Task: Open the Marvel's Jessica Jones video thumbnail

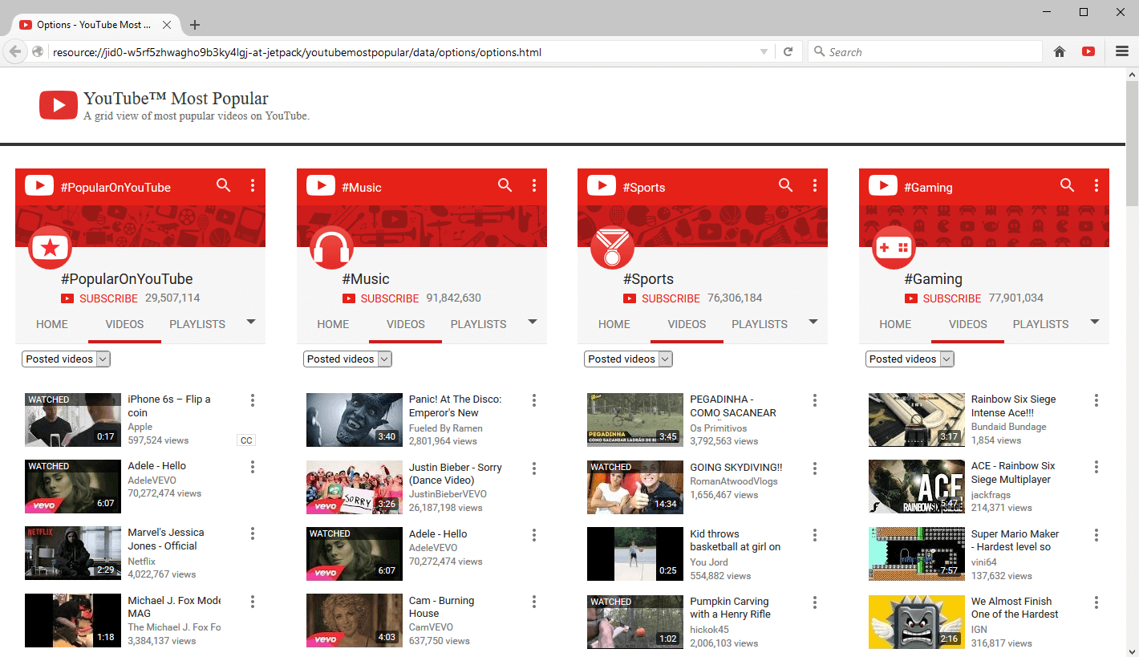Action: 73,553
